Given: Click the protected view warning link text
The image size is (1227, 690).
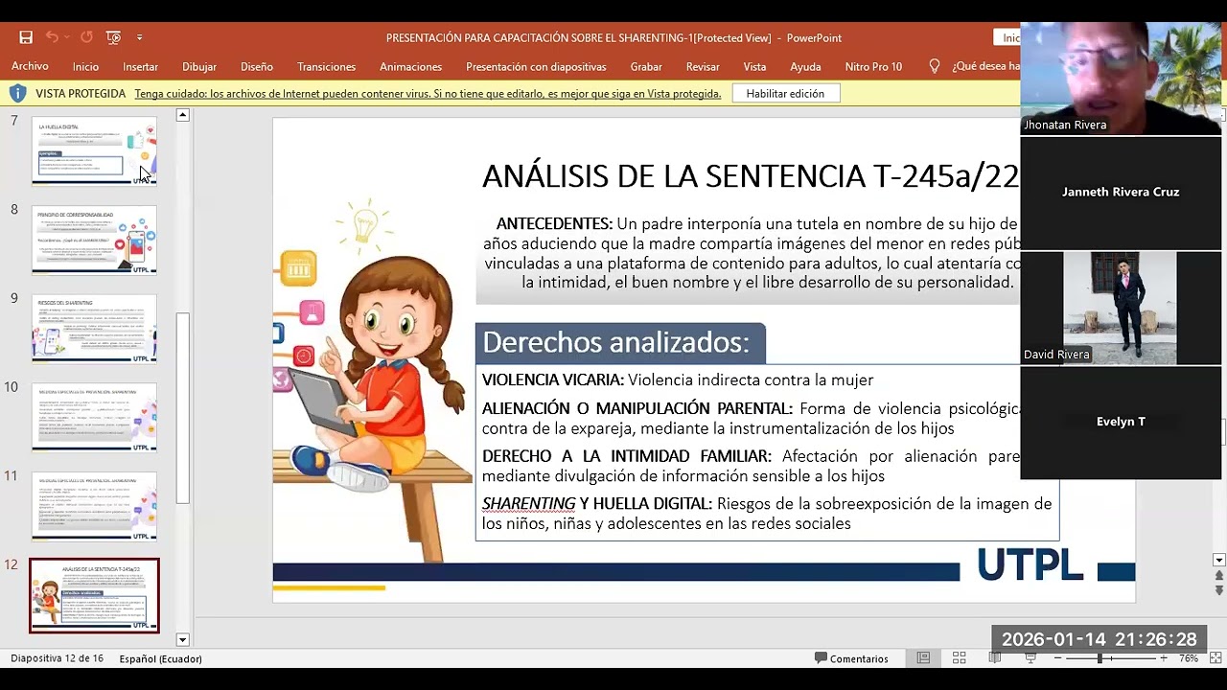Looking at the screenshot, I should coord(428,93).
